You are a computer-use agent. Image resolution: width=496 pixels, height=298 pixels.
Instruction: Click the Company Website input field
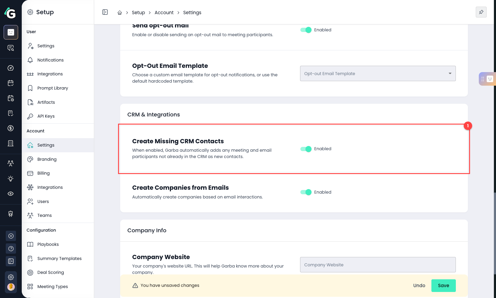[x=378, y=265]
